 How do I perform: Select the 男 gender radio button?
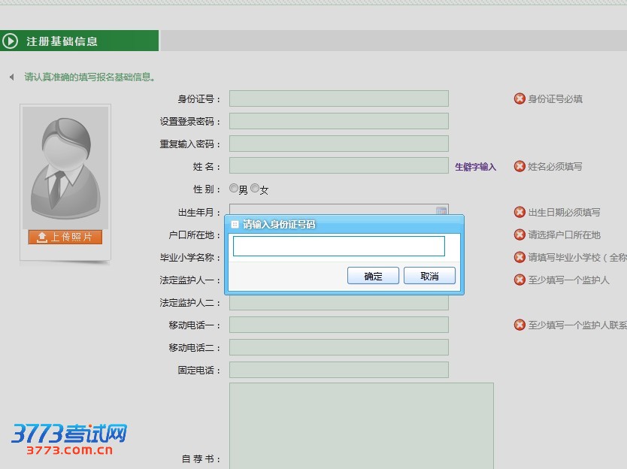[234, 189]
